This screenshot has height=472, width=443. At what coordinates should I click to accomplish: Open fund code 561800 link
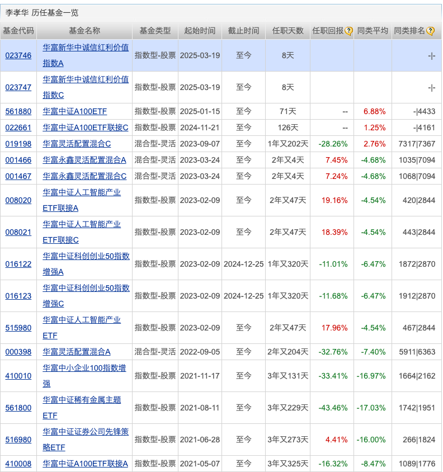(x=18, y=408)
